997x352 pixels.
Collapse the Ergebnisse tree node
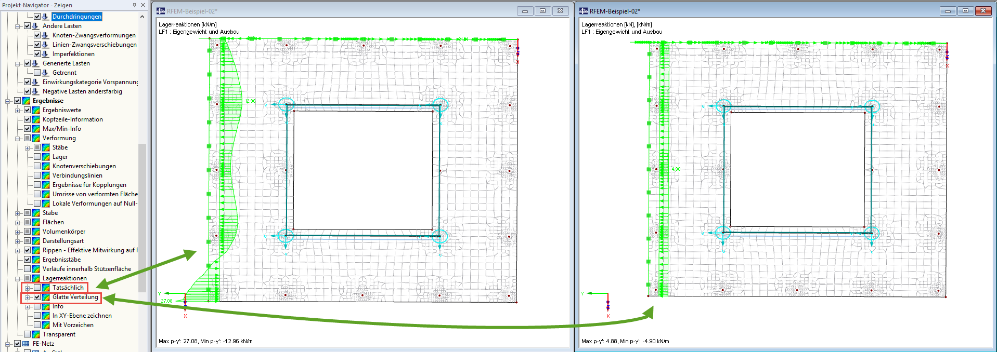point(7,101)
